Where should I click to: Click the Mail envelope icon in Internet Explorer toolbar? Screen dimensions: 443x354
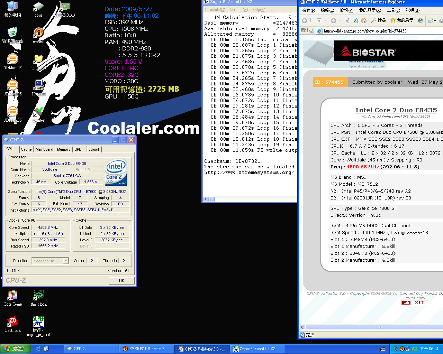[431, 20]
